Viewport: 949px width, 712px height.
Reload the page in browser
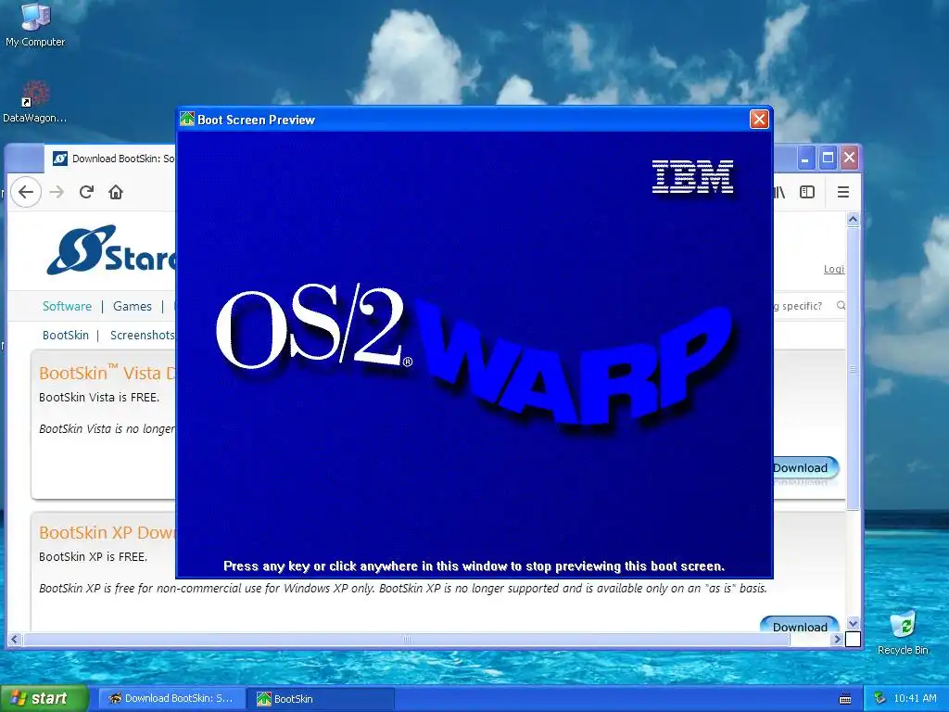86,192
